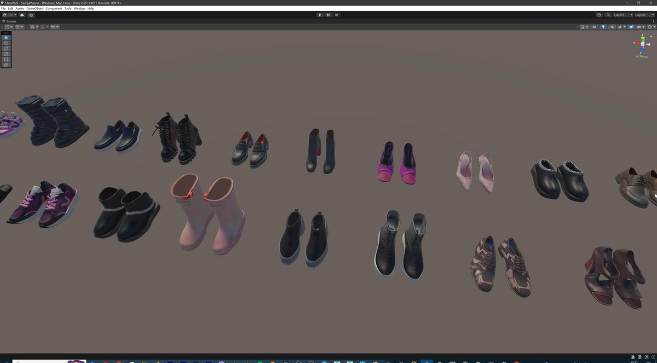This screenshot has height=363, width=657.
Task: Open the Unity cloud services icon
Action: [x=22, y=15]
